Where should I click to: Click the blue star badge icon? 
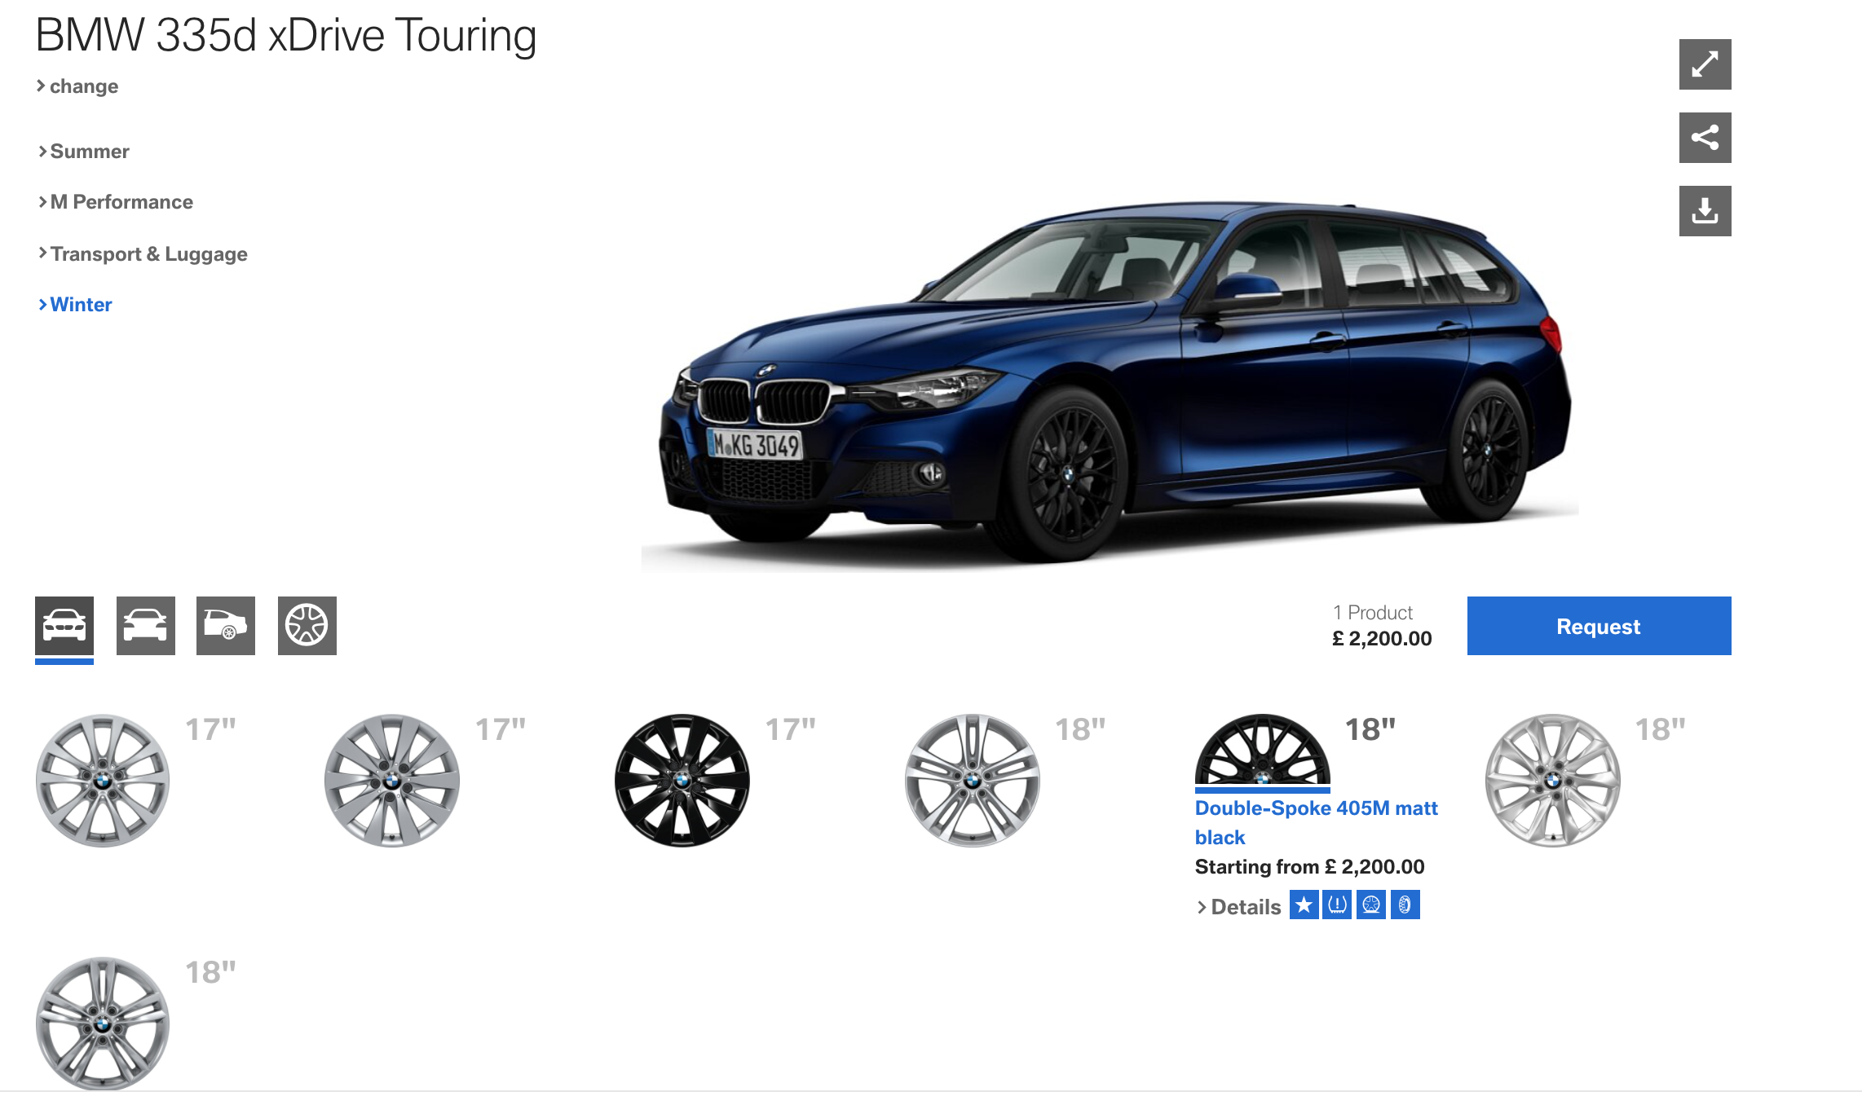click(1304, 905)
